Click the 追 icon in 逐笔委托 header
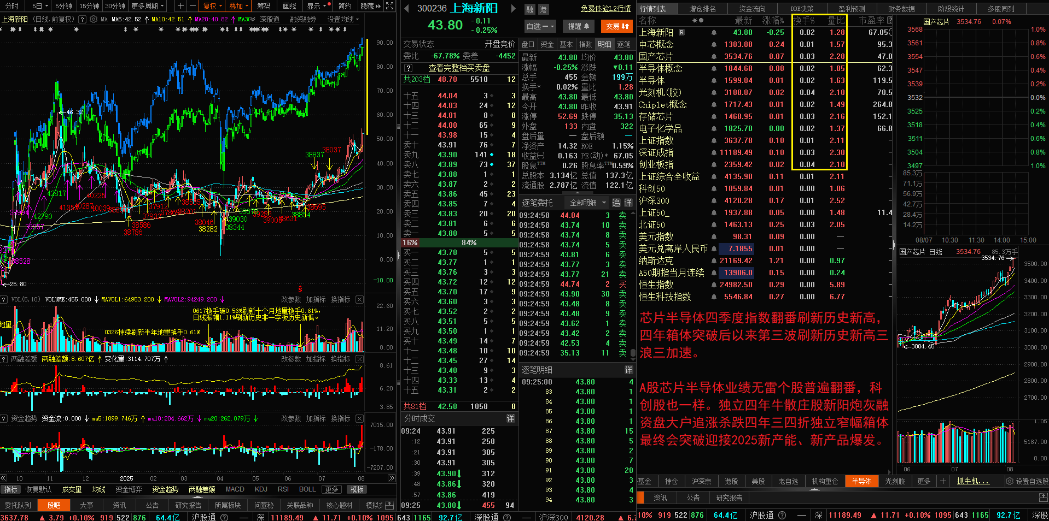This screenshot has width=1049, height=521. [x=616, y=203]
